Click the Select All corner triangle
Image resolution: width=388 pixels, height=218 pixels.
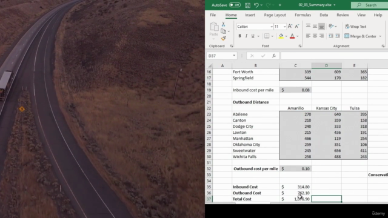(x=210, y=66)
